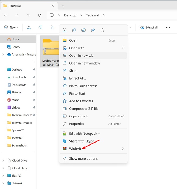Choose Open from the context menu
The image size is (177, 189).
coord(93,40)
